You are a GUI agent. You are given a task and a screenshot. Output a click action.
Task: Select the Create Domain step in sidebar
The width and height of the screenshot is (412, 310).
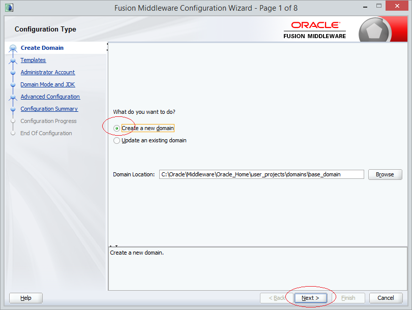42,48
